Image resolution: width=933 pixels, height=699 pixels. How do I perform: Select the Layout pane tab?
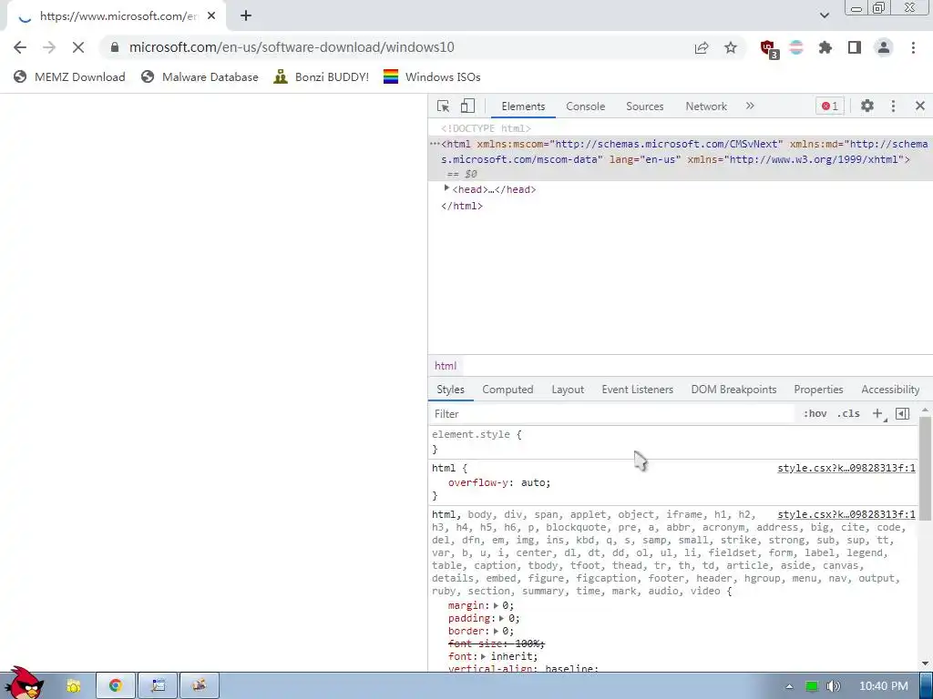point(568,390)
